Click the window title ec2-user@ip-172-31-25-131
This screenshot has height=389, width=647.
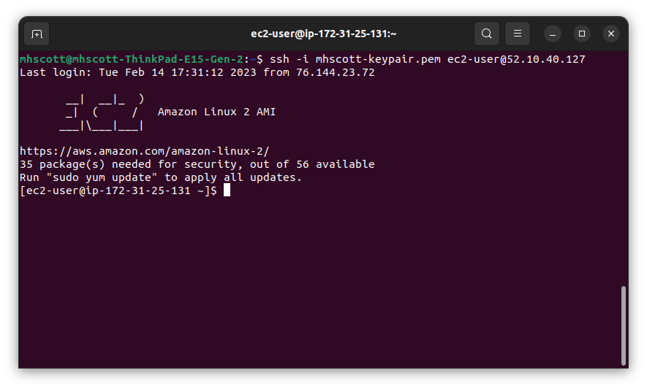[323, 34]
